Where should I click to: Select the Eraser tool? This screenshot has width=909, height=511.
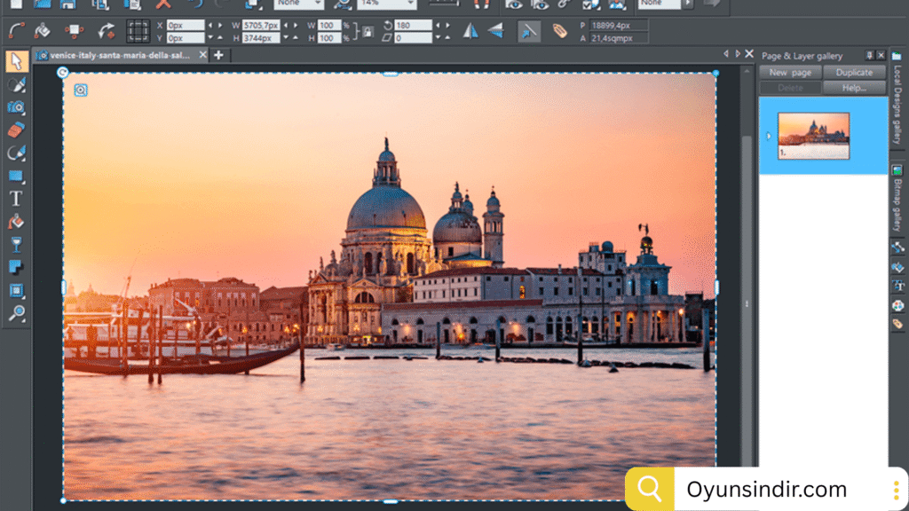(x=16, y=130)
